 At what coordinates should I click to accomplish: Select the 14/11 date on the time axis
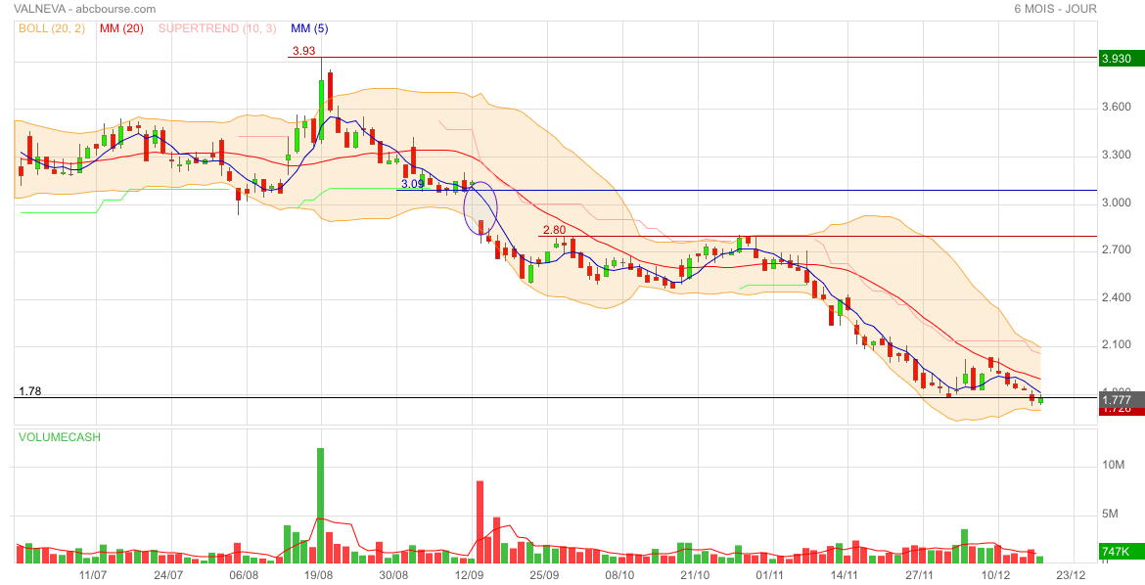846,575
